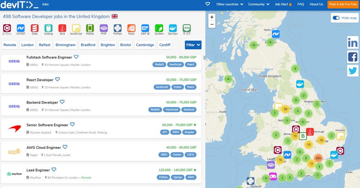Open the Job Alert menu item
Screen dimensions: 360x188
tap(284, 4)
